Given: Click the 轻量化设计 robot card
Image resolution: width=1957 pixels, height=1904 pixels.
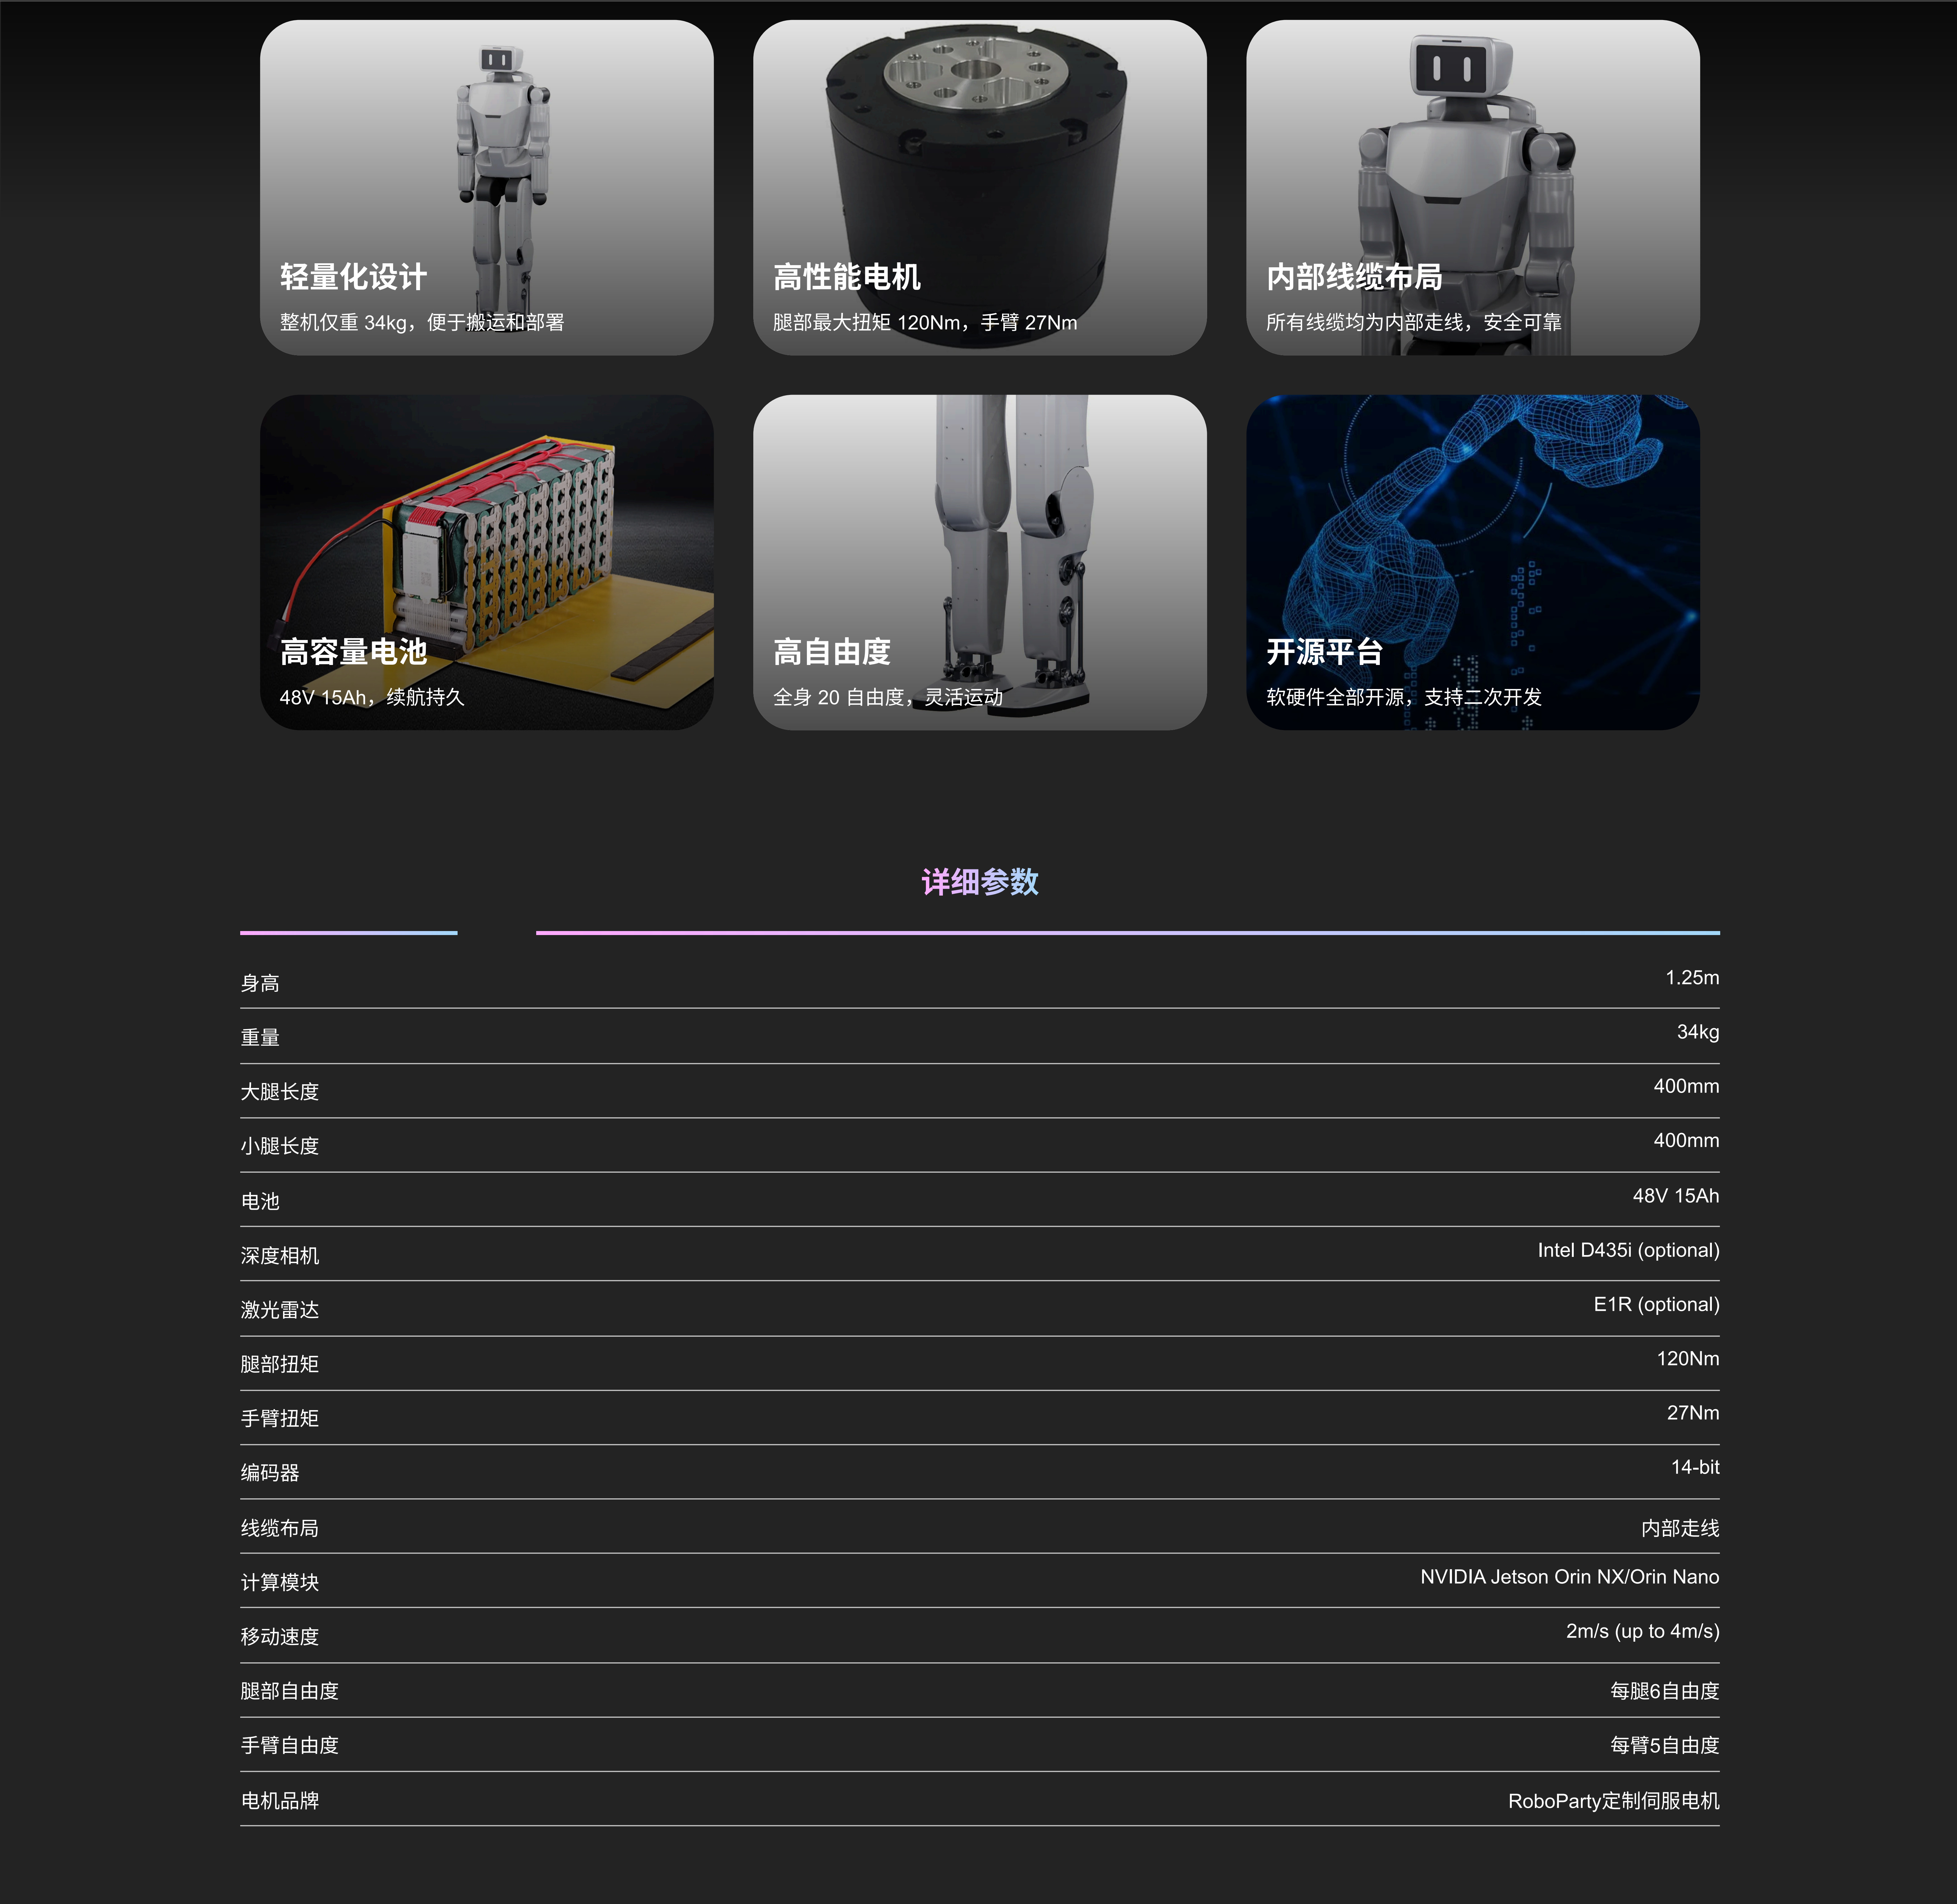Looking at the screenshot, I should [x=486, y=187].
